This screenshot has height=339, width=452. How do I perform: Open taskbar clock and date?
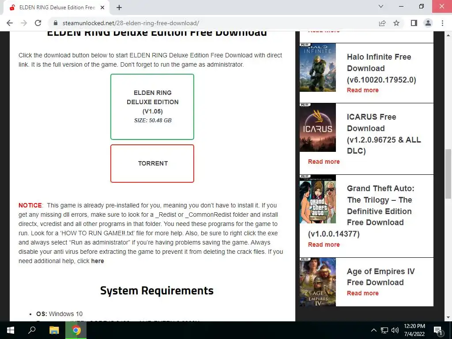pyautogui.click(x=414, y=330)
